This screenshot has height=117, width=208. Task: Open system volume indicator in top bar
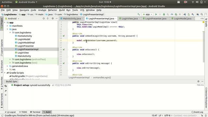coord(197,2)
